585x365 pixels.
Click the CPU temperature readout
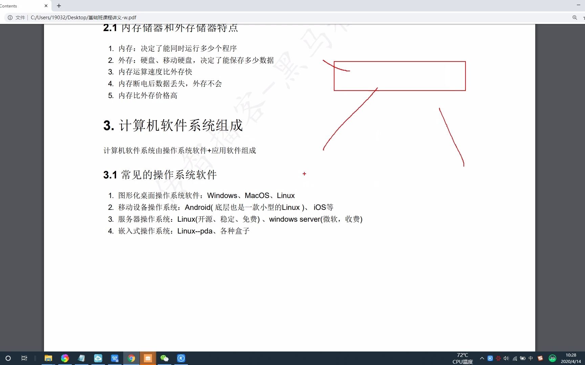click(462, 358)
